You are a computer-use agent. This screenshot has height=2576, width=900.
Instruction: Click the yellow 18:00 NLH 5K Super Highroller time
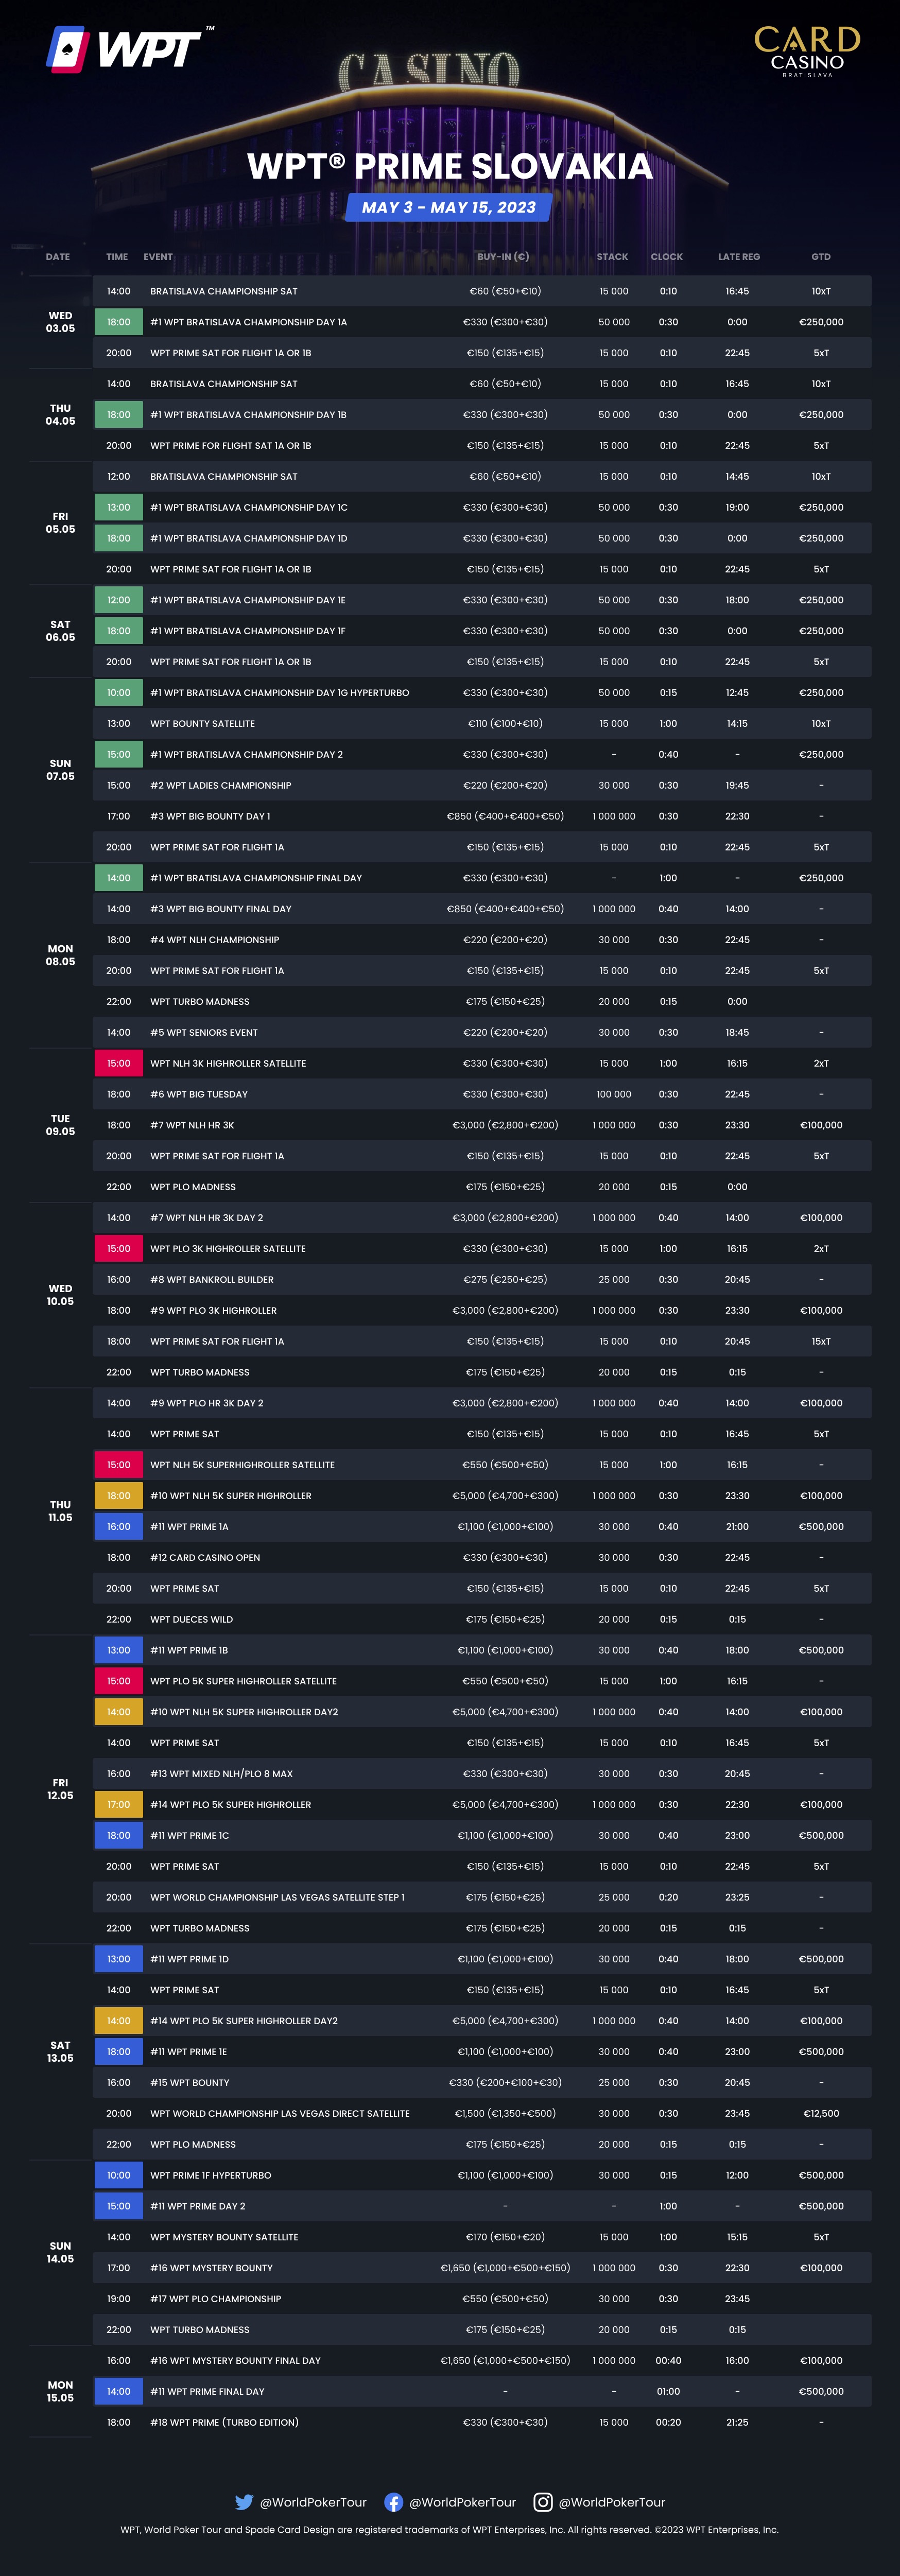119,1496
